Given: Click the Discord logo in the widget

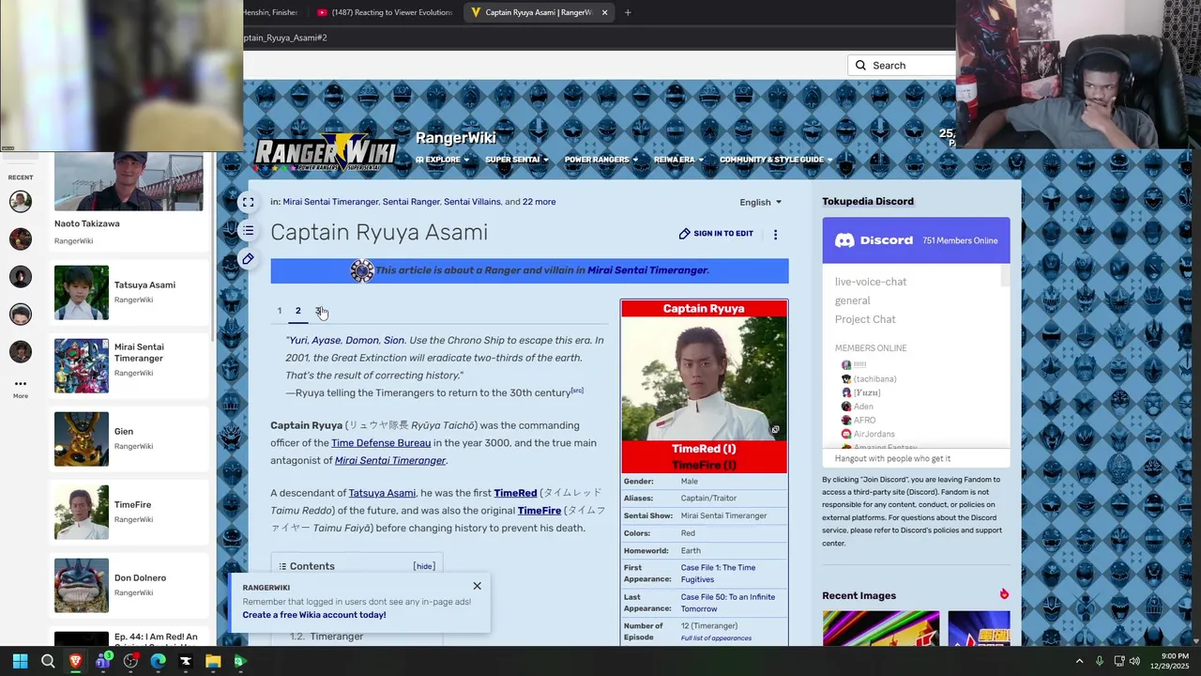Looking at the screenshot, I should (874, 240).
